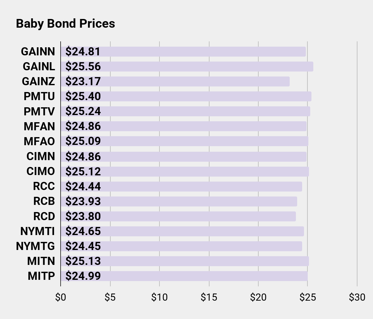Click the $15 x-axis tick label

[x=209, y=298]
